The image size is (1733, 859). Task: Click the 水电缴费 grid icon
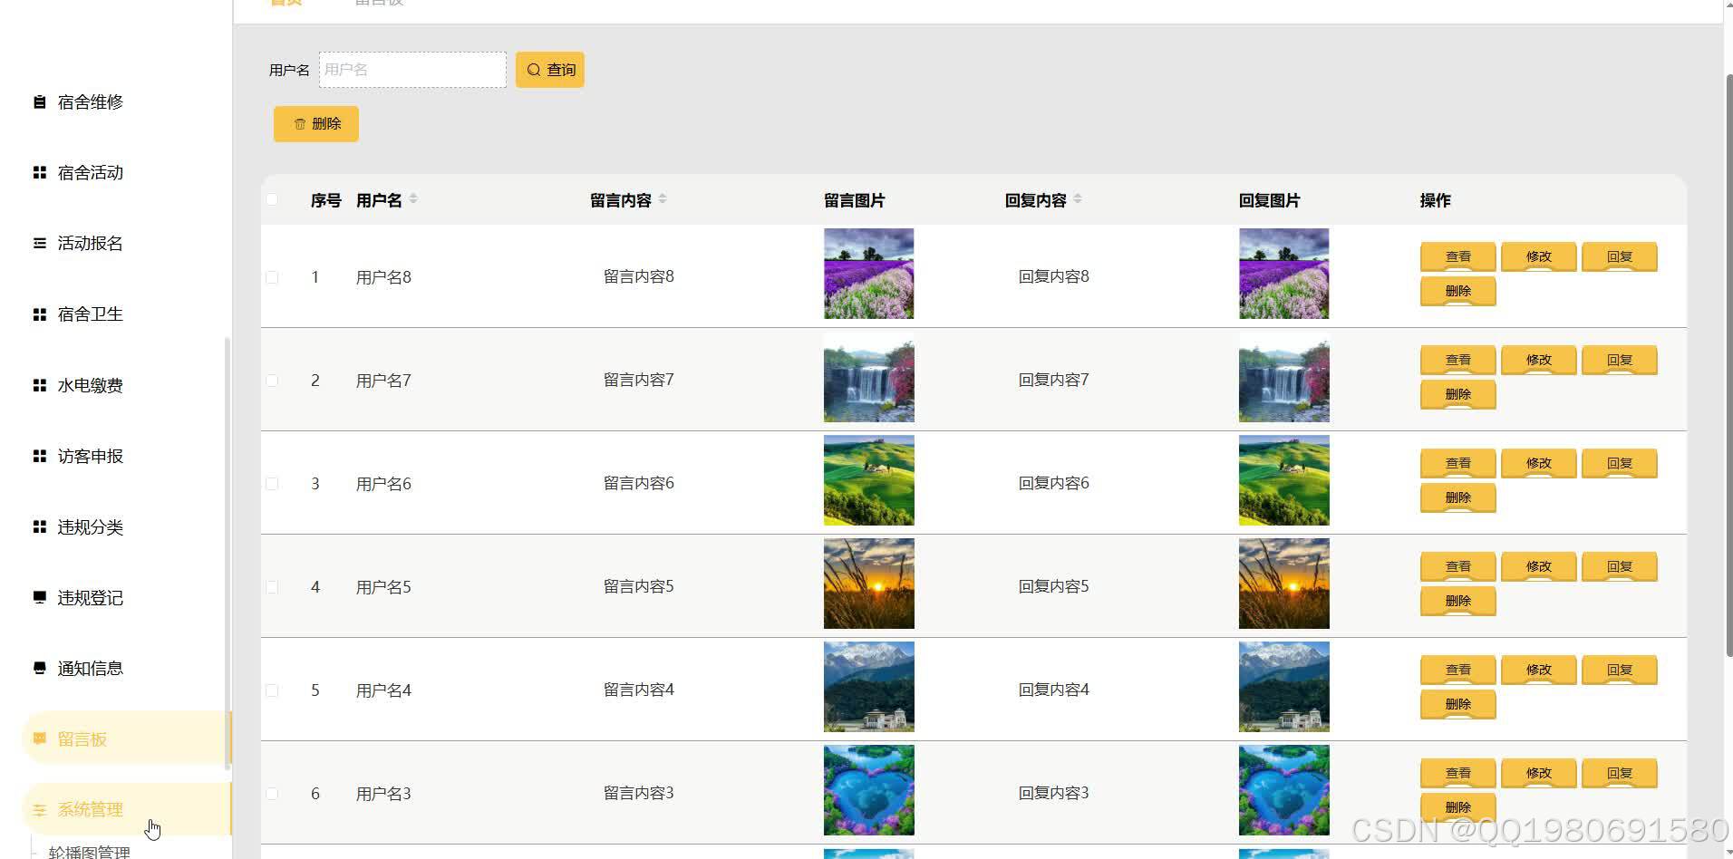[x=39, y=385]
